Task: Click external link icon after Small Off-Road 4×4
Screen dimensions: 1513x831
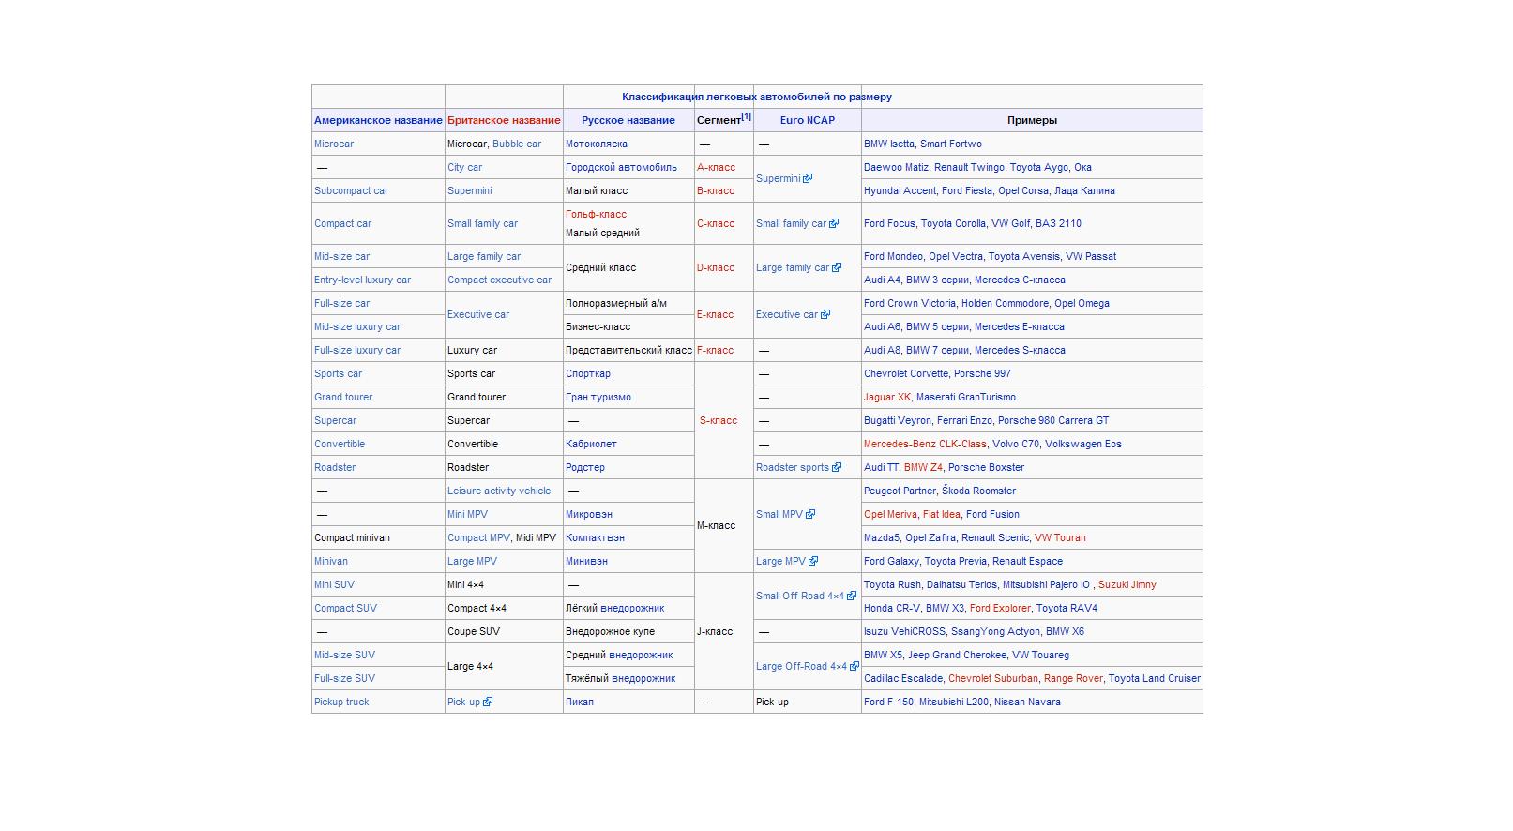Action: [852, 596]
